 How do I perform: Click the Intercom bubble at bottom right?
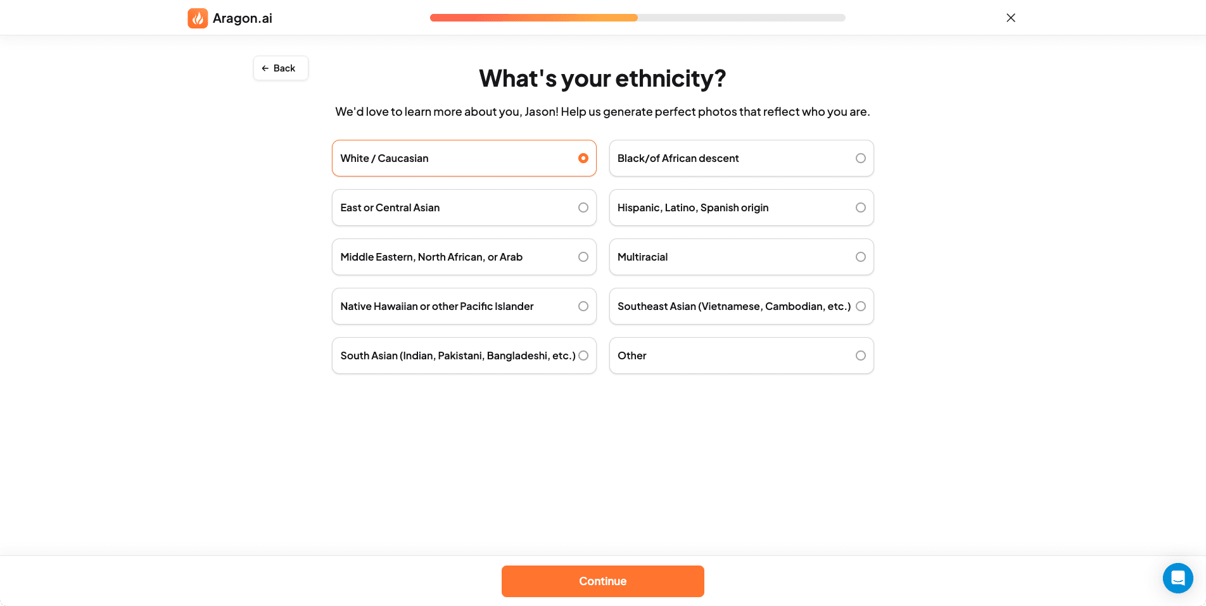coord(1178,578)
